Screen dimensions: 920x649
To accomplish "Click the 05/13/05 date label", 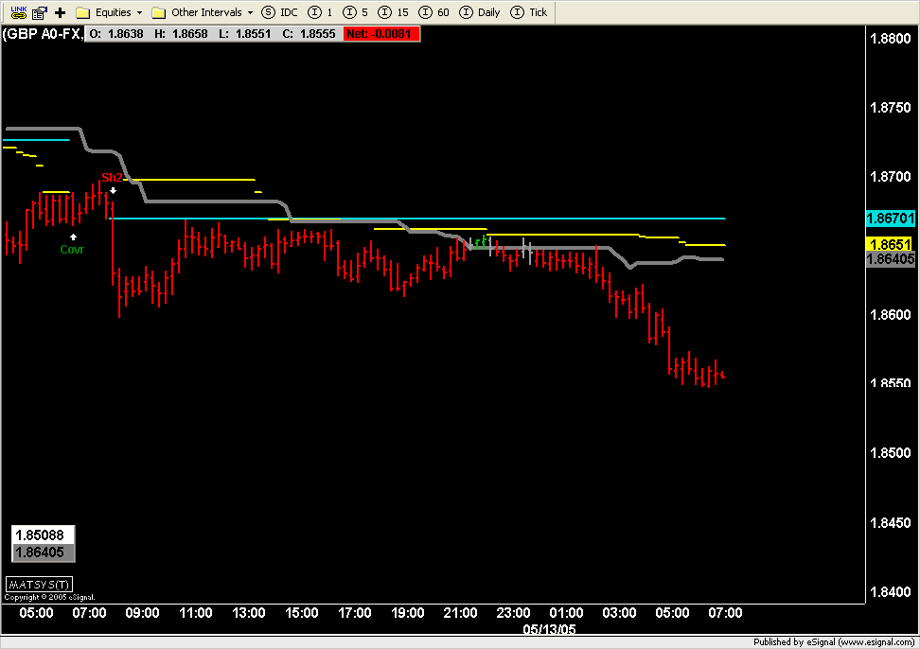I will tap(549, 630).
